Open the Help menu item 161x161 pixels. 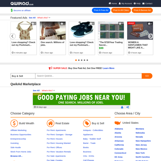click(137, 3)
